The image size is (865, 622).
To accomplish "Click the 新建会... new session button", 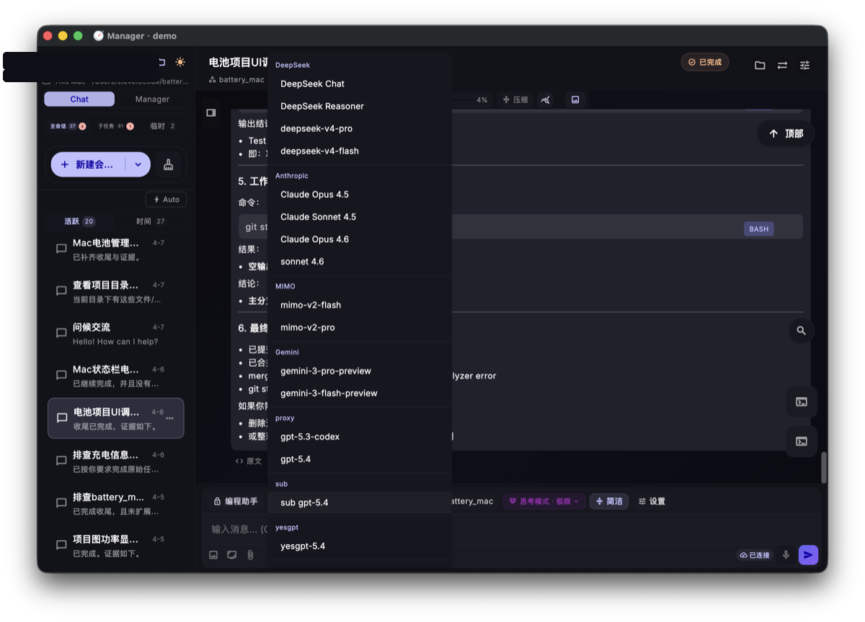I will (x=88, y=164).
